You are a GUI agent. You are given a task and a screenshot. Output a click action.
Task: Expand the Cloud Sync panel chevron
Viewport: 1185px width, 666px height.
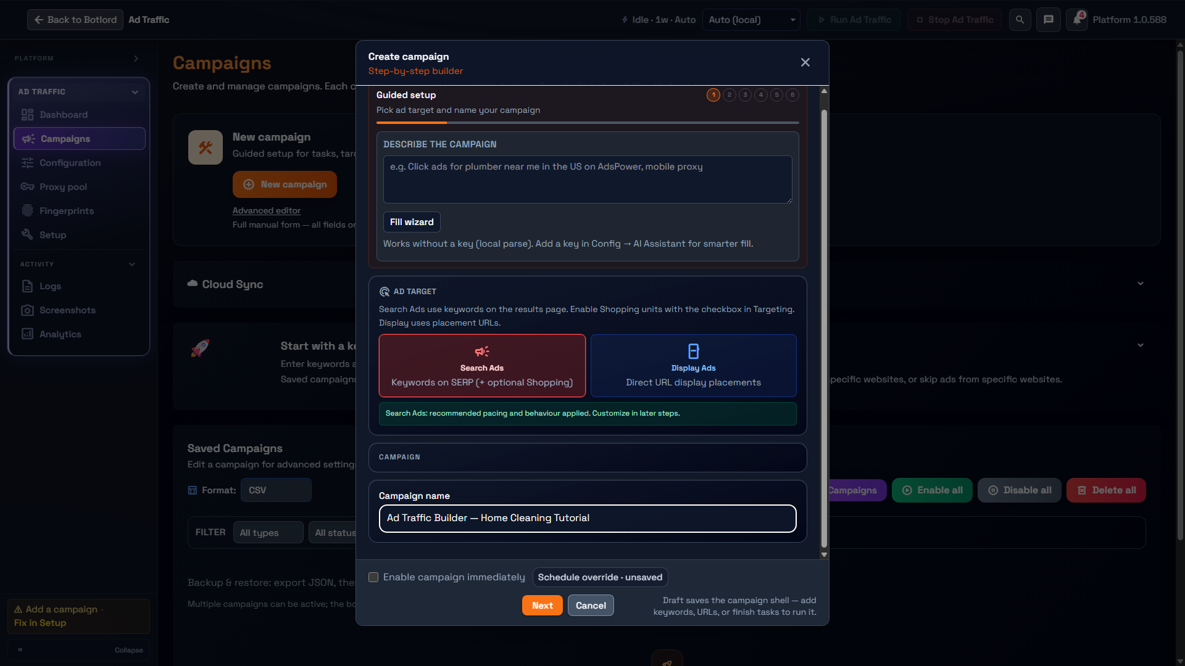[1141, 284]
